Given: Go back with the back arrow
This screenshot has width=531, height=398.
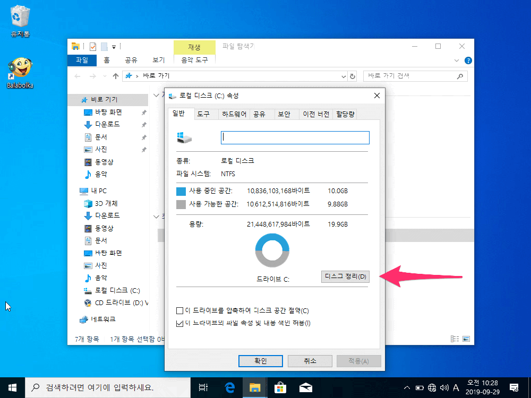Looking at the screenshot, I should coord(78,76).
